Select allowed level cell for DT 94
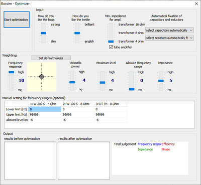This screenshot has width=201, height=185. coord(111,120)
